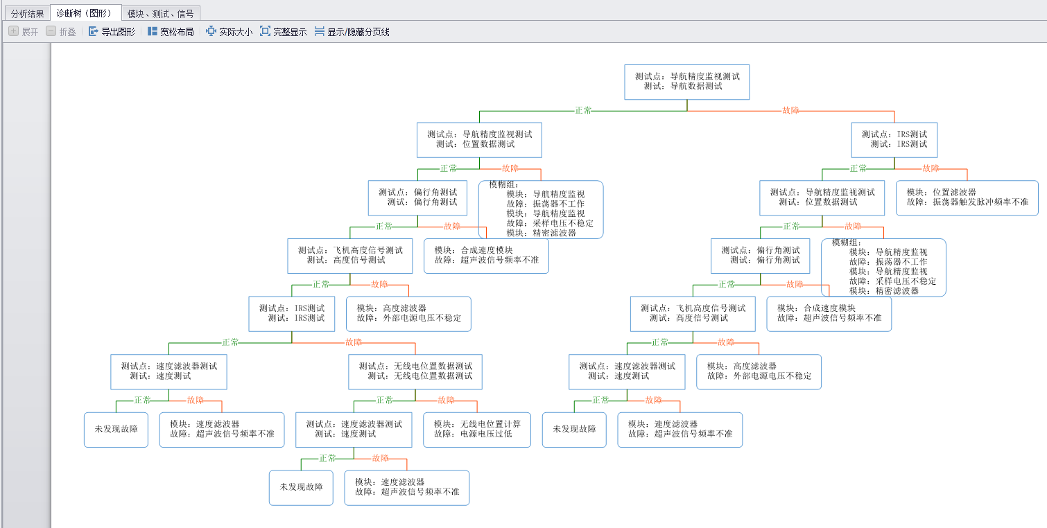Click the 故障 label directly below the root node
Screen dimensions: 1047x528
point(790,110)
